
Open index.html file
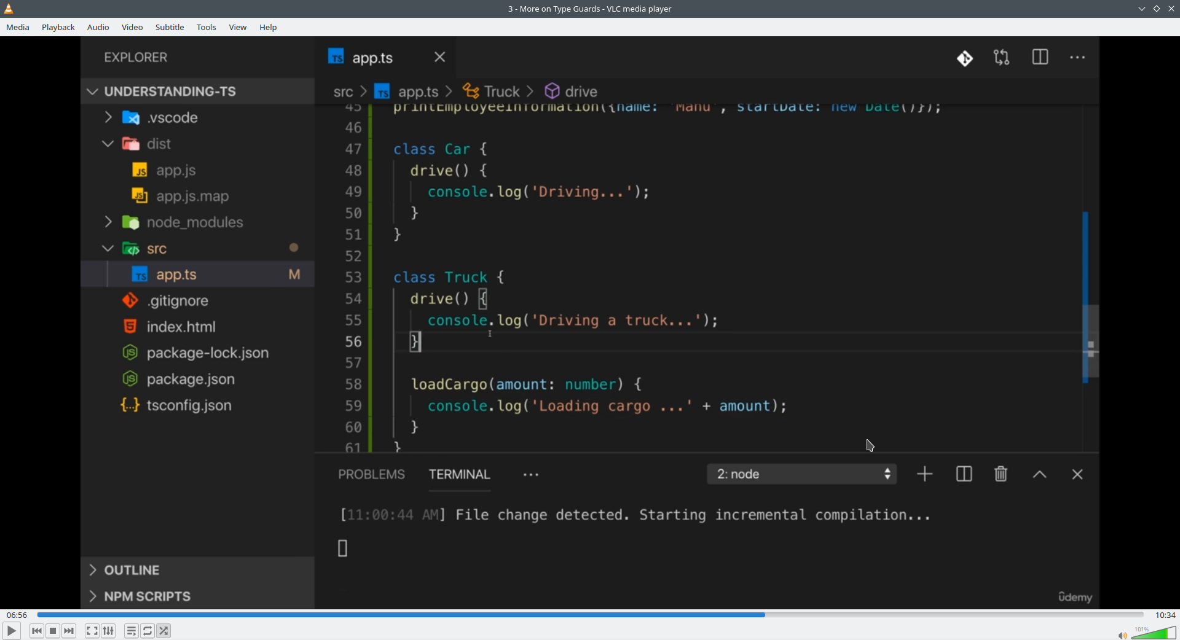(198, 327)
